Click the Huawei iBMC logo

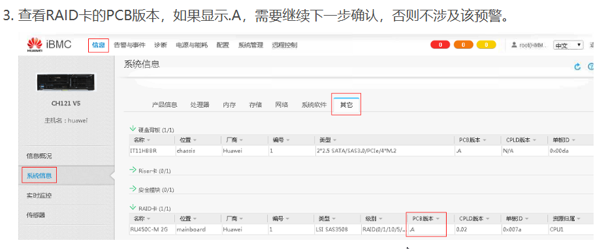(49, 45)
